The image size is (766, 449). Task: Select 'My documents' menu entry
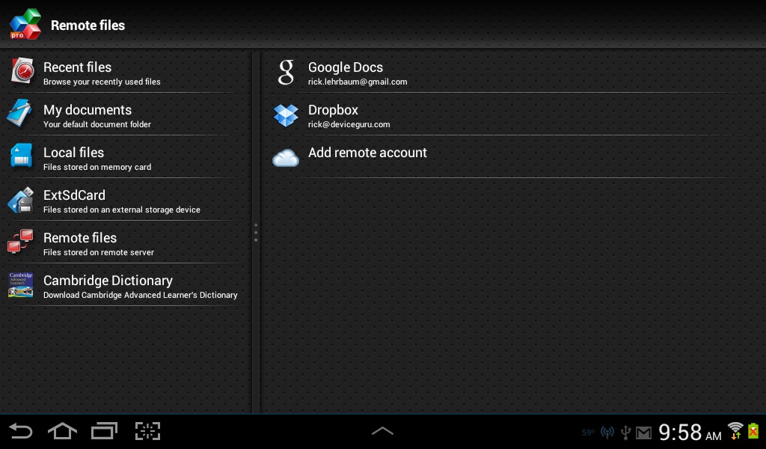126,114
